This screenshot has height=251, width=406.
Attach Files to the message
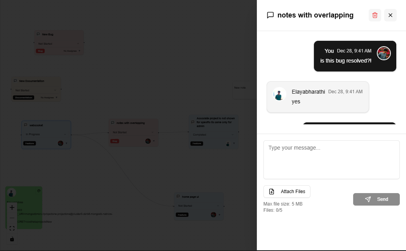click(287, 192)
